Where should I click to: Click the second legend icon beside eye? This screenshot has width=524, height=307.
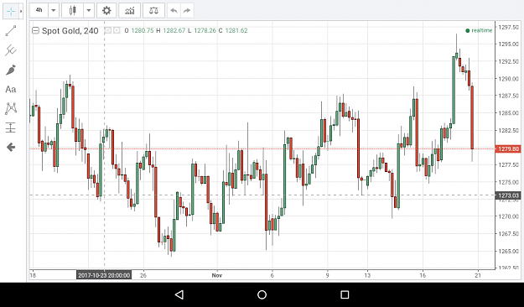click(x=117, y=30)
